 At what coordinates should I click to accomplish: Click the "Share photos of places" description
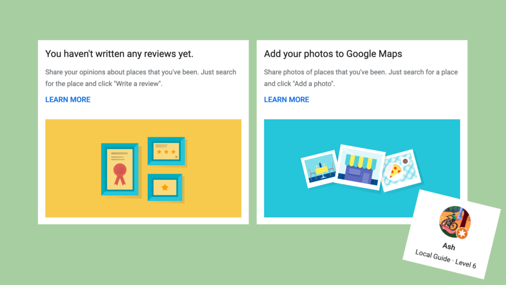[x=361, y=78]
